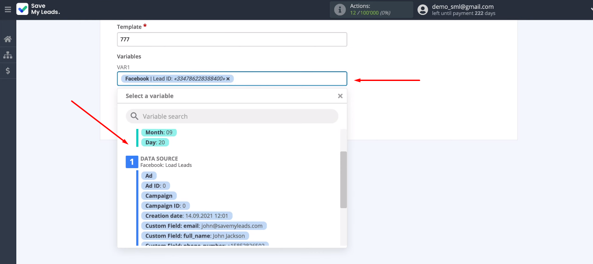Screen dimensions: 593x264
Task: Click the magnifier icon in variable search
Action: coord(134,116)
